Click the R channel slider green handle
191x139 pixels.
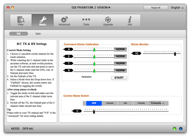[x=94, y=71]
